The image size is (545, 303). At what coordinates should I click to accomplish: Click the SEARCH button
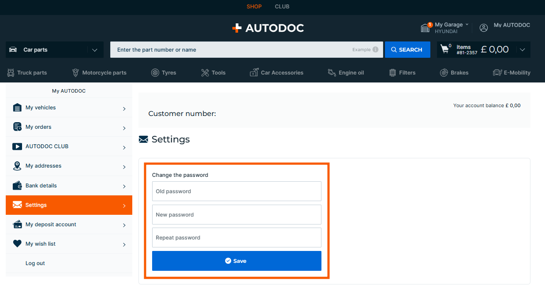click(407, 50)
